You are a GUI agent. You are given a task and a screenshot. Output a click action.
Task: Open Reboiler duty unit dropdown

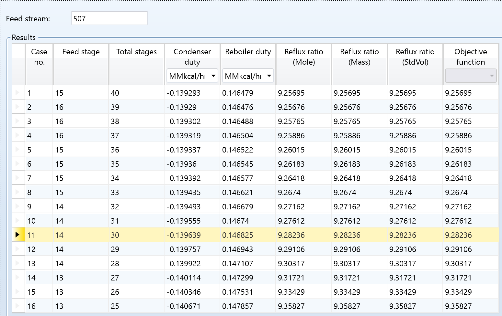248,76
